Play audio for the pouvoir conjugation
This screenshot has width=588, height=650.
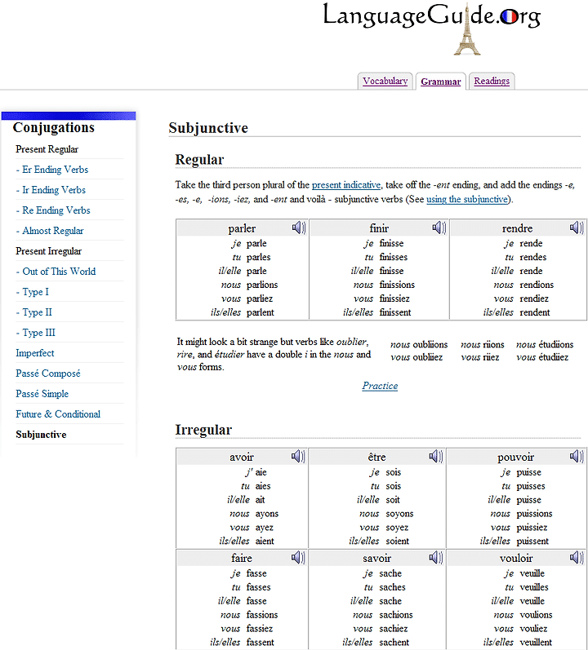tap(577, 457)
